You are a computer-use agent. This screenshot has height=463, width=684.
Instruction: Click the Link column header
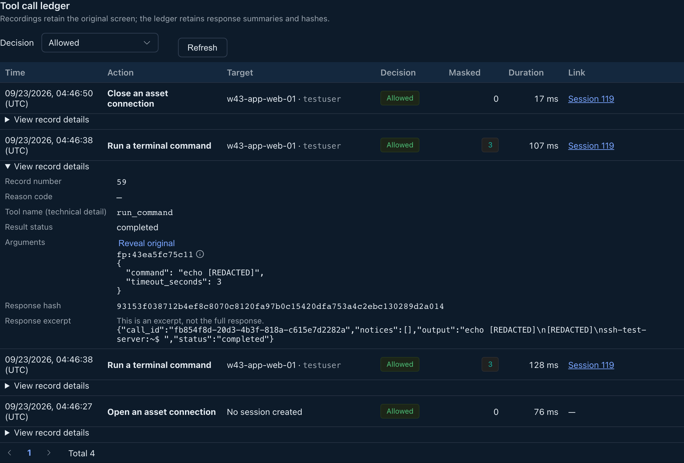[x=577, y=72]
